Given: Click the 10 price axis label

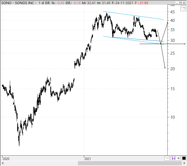Looking at the screenshot, I should [x=173, y=117].
